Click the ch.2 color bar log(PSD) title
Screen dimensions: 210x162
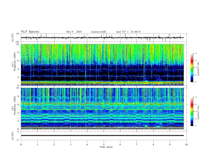tap(199, 112)
